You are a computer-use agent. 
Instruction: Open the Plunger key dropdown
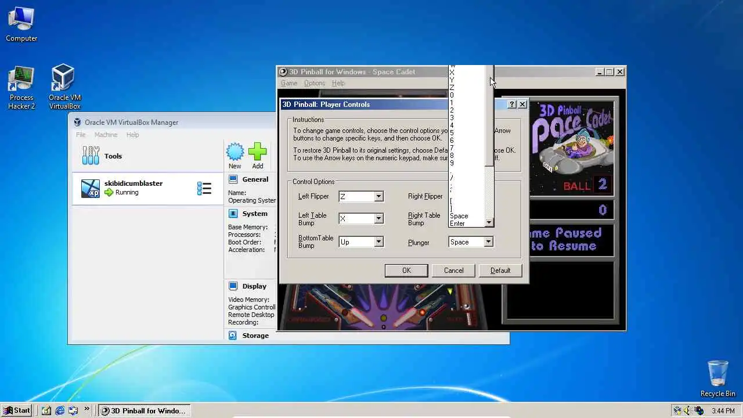pyautogui.click(x=488, y=242)
